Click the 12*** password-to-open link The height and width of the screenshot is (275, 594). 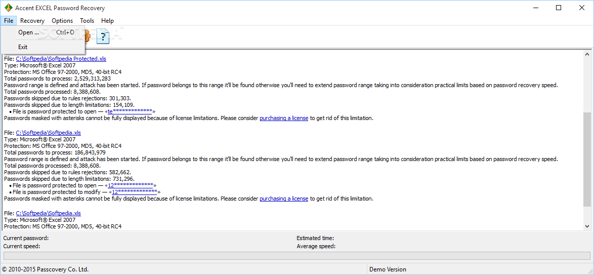(131, 185)
